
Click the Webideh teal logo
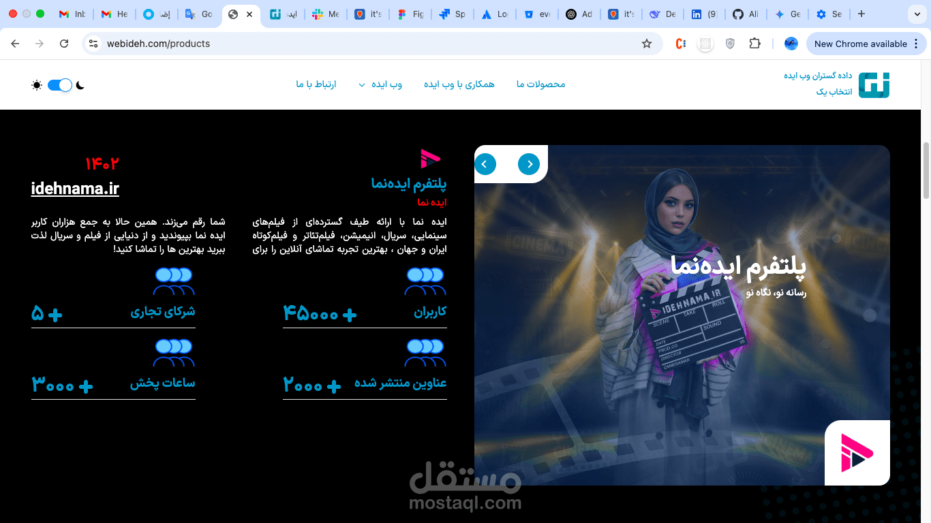(874, 85)
